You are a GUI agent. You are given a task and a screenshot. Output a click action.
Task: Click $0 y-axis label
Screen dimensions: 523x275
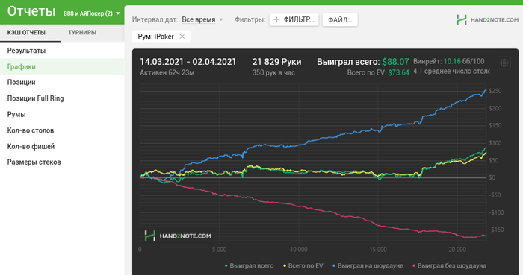pyautogui.click(x=492, y=177)
